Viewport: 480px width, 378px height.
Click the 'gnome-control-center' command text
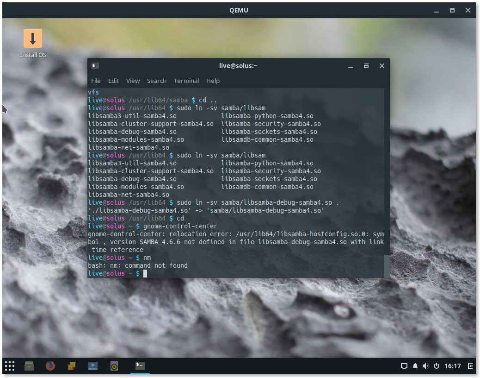(180, 226)
